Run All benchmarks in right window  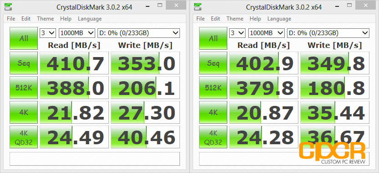click(x=213, y=38)
